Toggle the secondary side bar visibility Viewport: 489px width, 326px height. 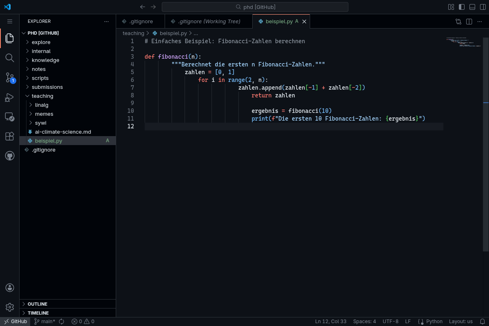(x=483, y=7)
